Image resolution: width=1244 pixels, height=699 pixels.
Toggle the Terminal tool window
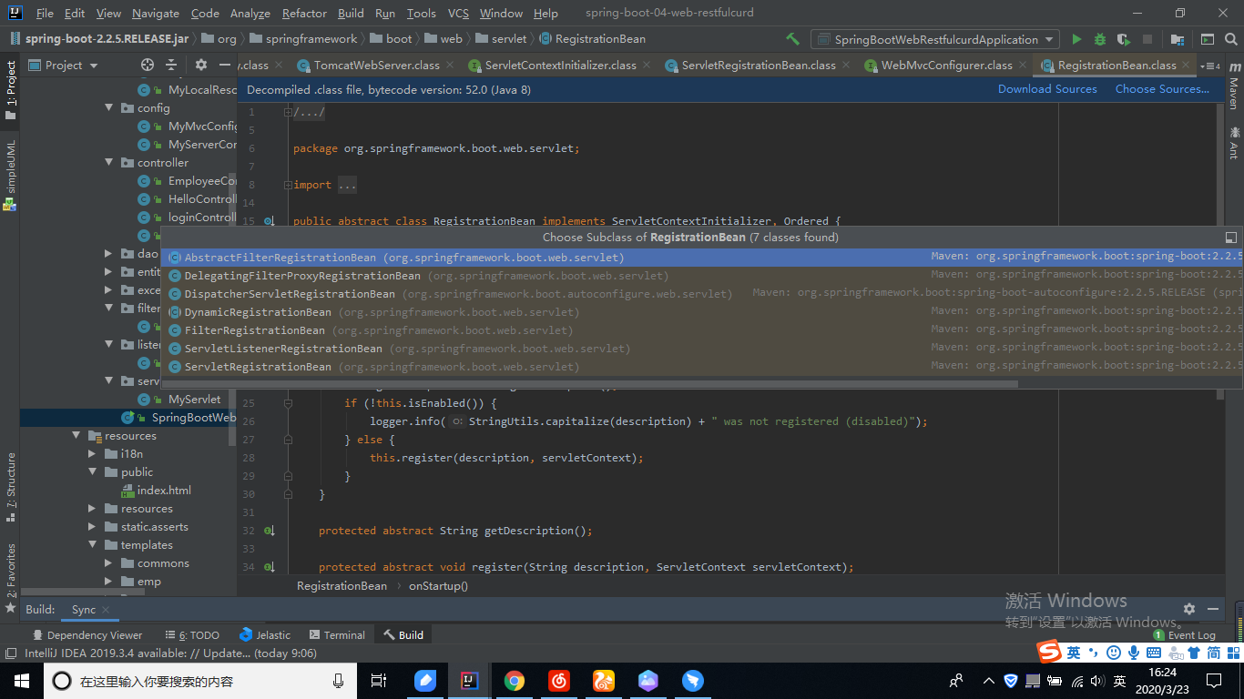[337, 635]
